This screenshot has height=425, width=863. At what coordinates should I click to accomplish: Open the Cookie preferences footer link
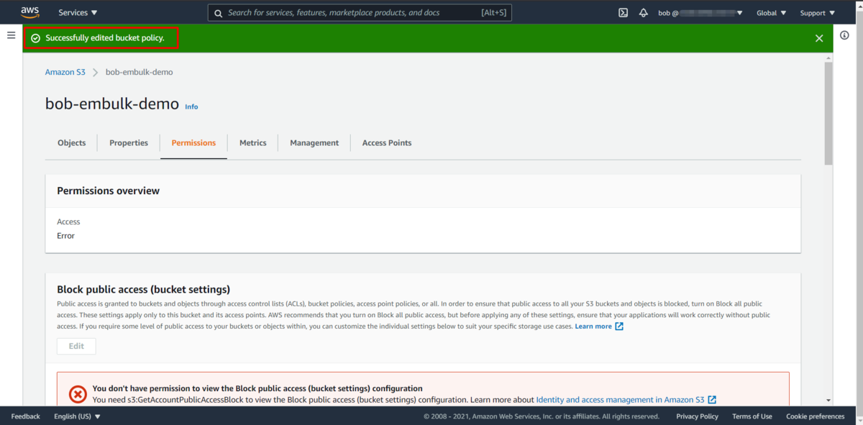[816, 416]
